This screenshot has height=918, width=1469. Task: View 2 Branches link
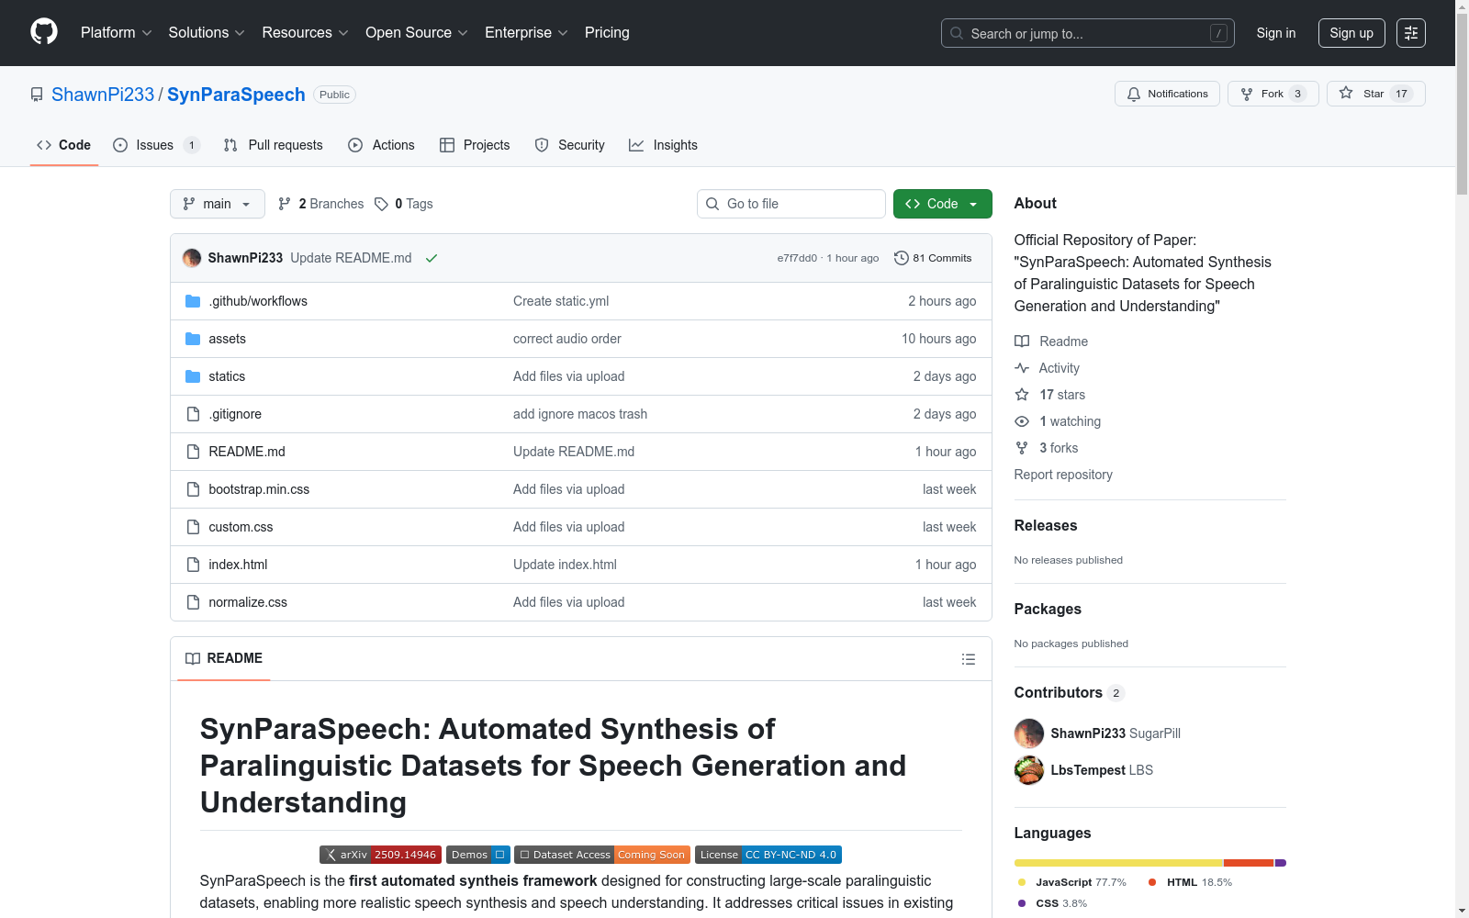[321, 204]
